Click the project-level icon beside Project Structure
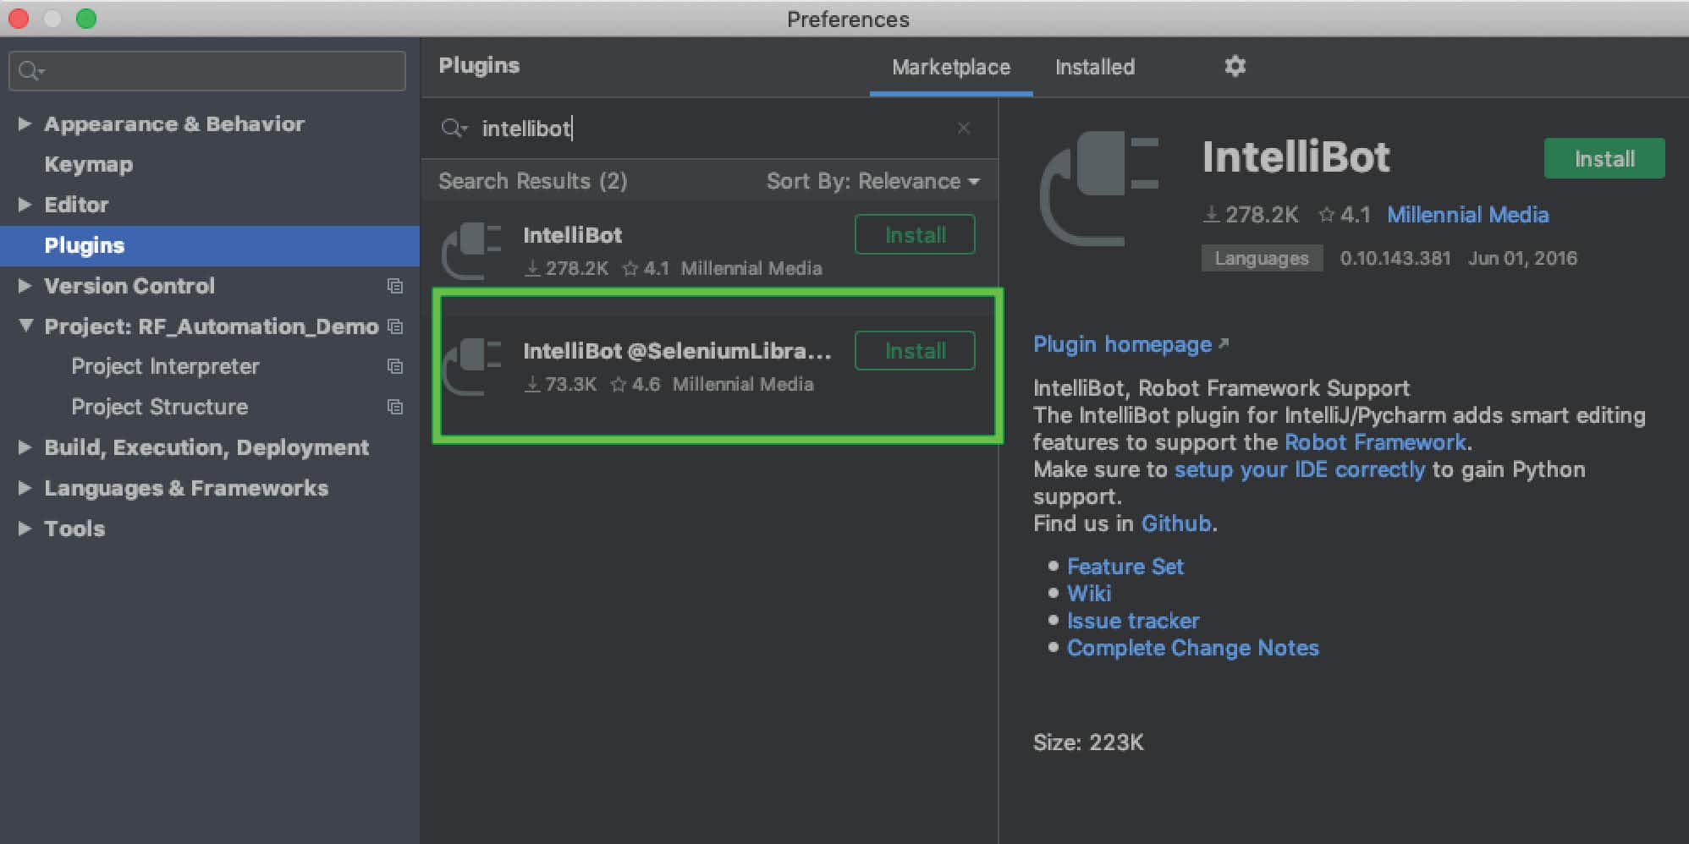Viewport: 1689px width, 844px height. coord(395,407)
